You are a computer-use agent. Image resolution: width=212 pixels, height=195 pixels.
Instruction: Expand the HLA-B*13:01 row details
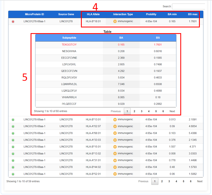pyautogui.click(x=13, y=120)
